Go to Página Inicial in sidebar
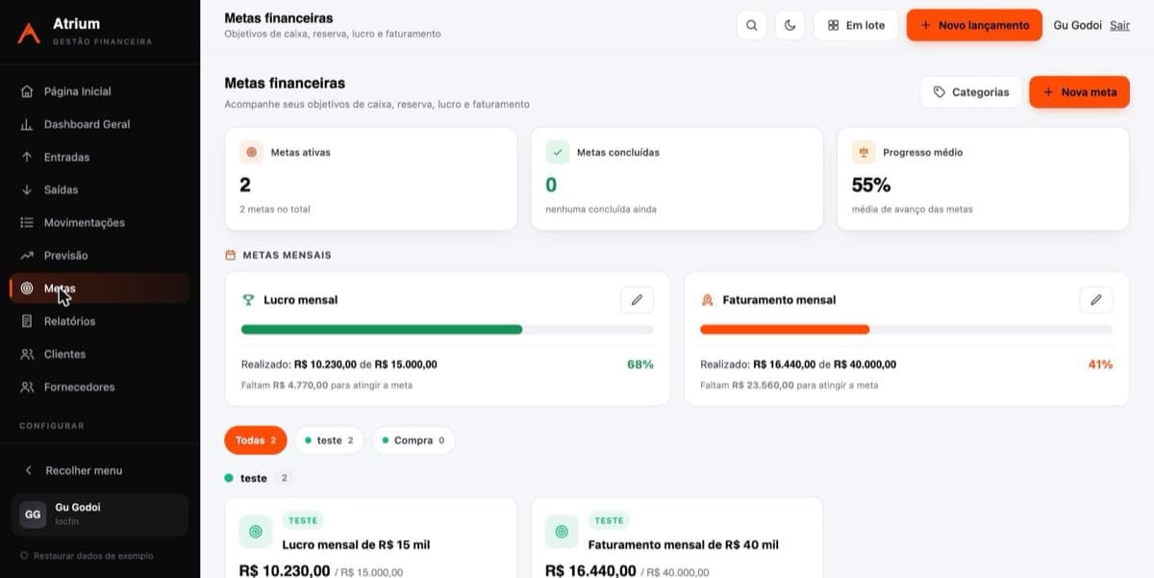Screen dimensions: 1154x578 pyautogui.click(x=100, y=91)
